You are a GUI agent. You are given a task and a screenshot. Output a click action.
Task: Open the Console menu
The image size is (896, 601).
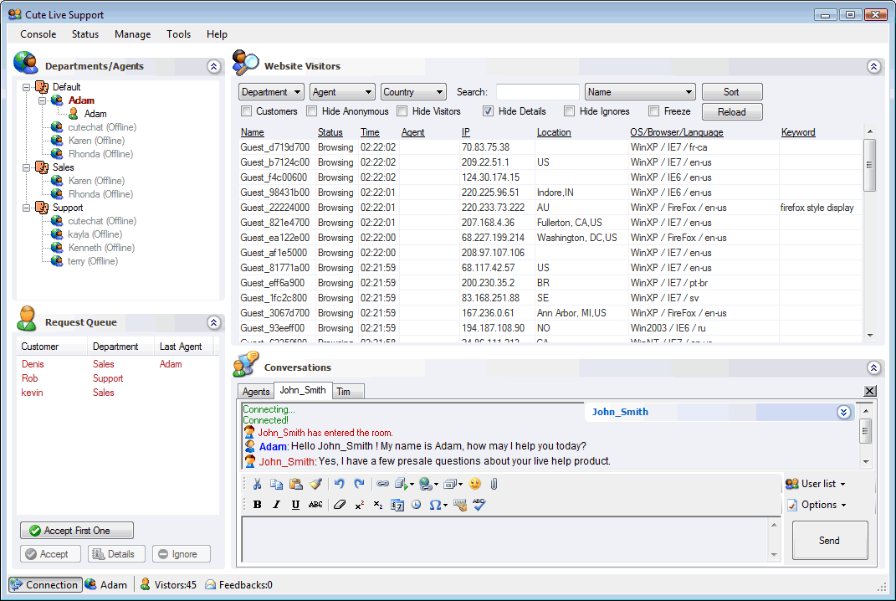pos(38,34)
